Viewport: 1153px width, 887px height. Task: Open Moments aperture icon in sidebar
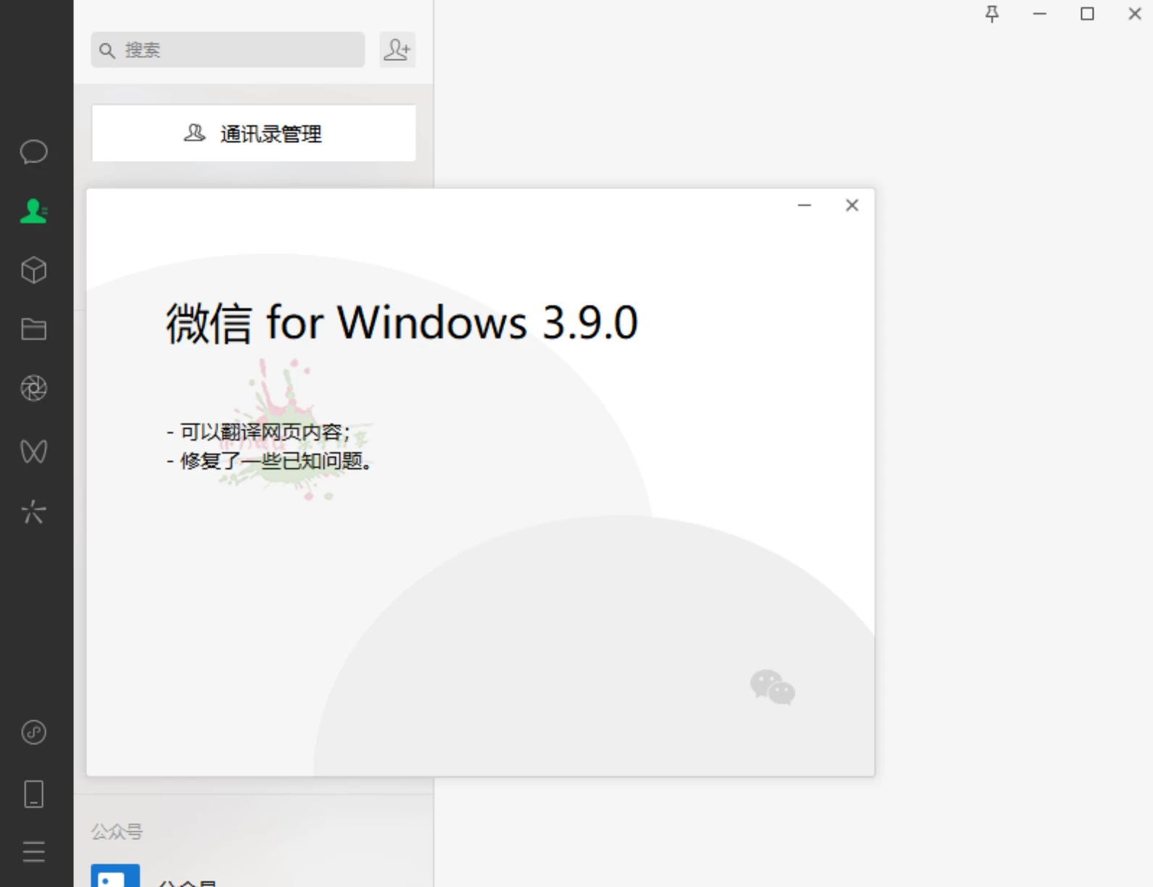click(33, 388)
